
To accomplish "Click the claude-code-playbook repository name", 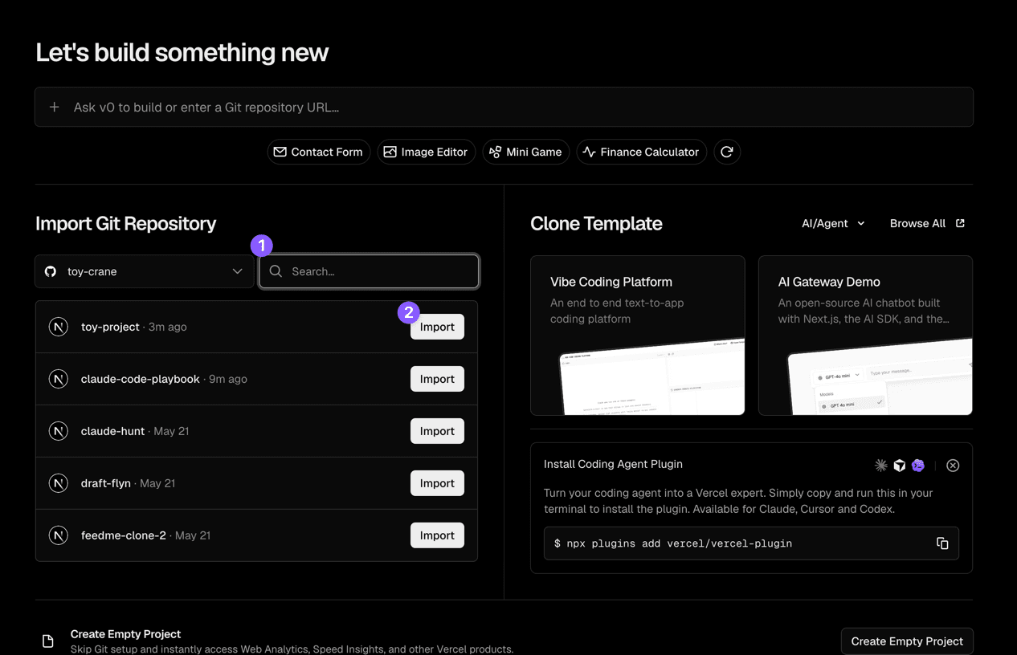I will pyautogui.click(x=141, y=379).
